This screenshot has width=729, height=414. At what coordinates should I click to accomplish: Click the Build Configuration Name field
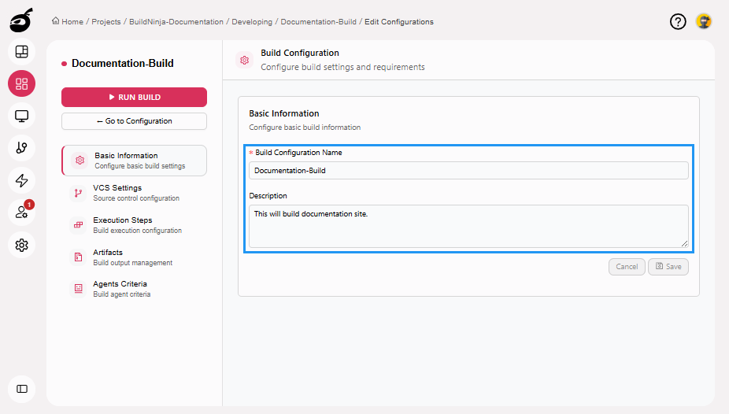click(468, 171)
